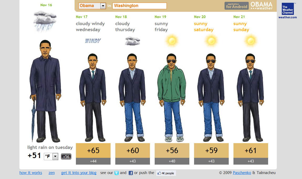Push the thumbs-up 4K people like button

(166, 173)
